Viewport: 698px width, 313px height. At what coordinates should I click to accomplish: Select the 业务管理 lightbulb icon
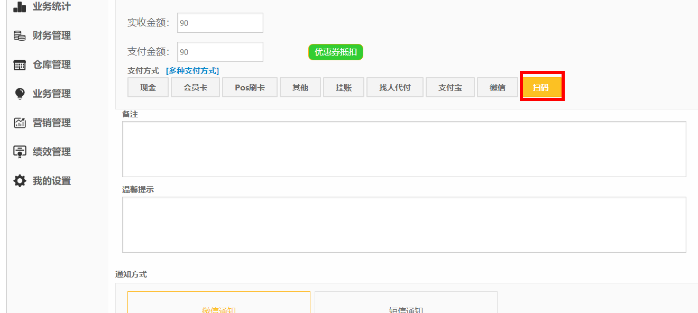click(20, 94)
